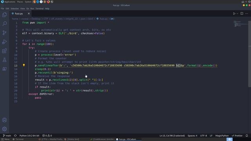Open the File menu
The height and width of the screenshot is (141, 251).
[x=2, y=9]
